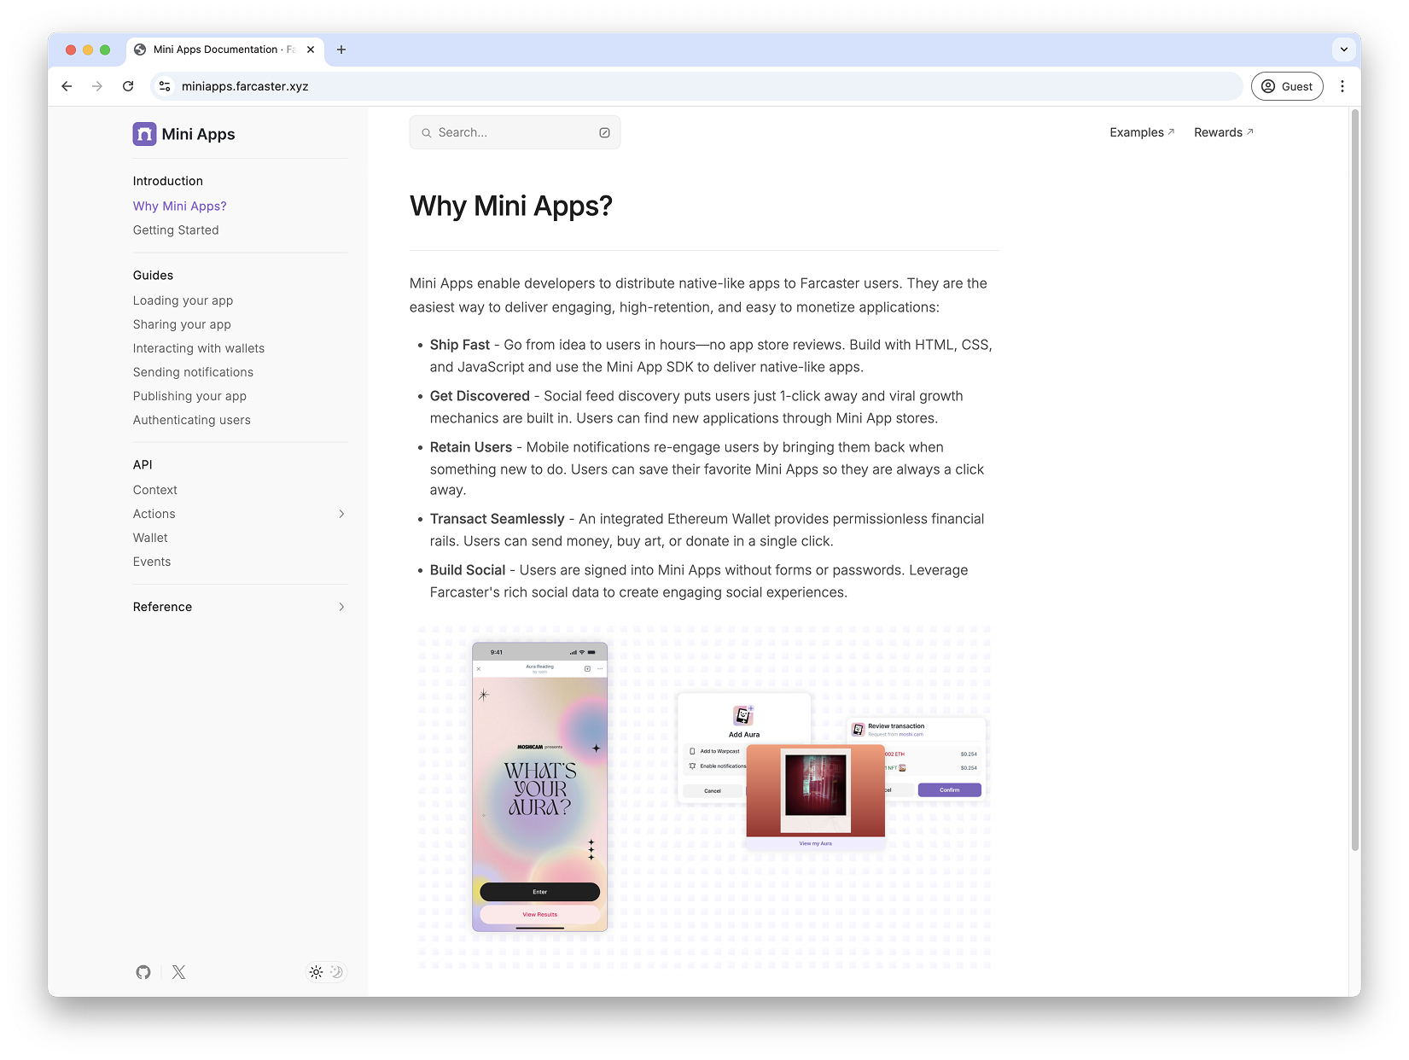Expand the Actions section
Viewport: 1409px width, 1060px height.
(x=341, y=514)
